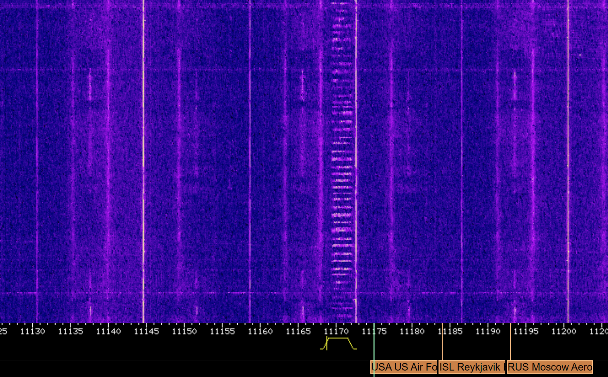The height and width of the screenshot is (377, 608).
Task: Tune to 11190 on the frequency scale
Action: 488,331
